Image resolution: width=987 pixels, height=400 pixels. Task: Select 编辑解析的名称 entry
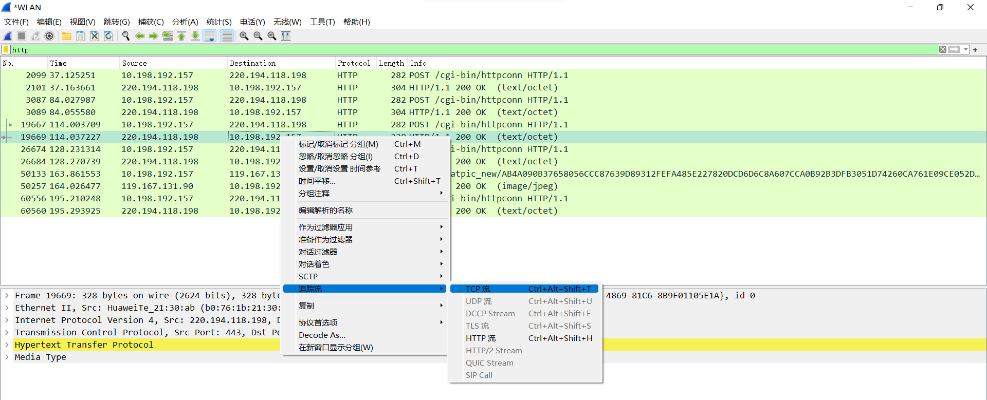point(364,211)
